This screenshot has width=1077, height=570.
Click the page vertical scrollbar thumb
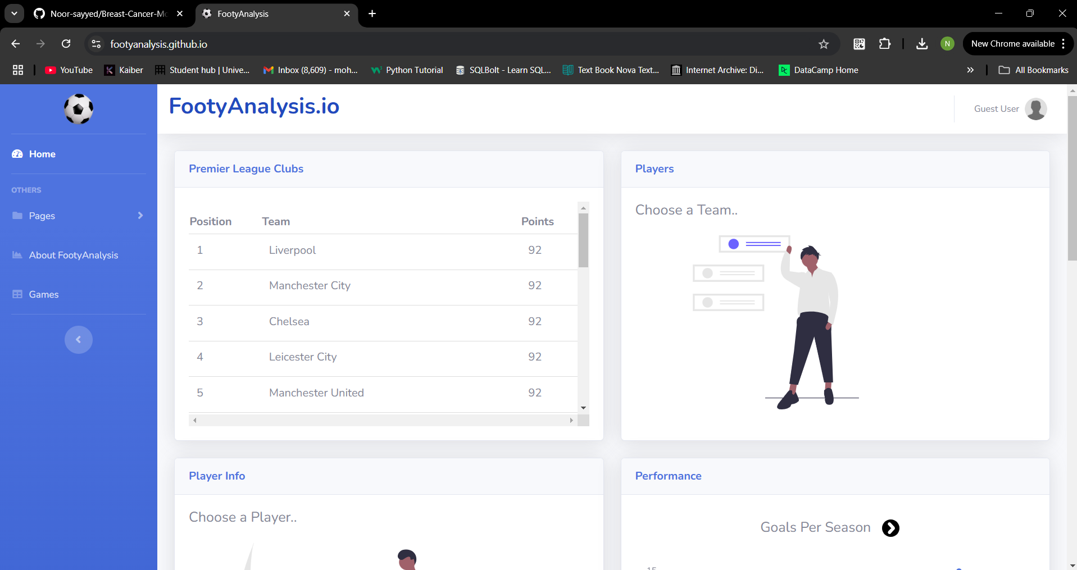point(1072,178)
